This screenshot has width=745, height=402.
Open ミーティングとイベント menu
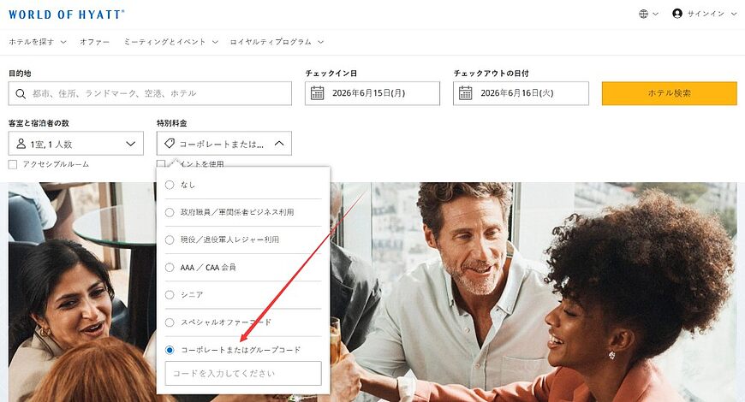(x=164, y=42)
